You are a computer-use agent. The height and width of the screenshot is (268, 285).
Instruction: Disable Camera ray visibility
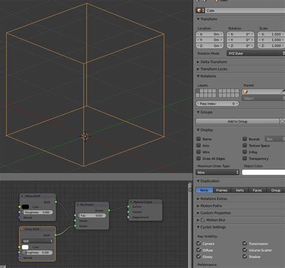pos(199,243)
